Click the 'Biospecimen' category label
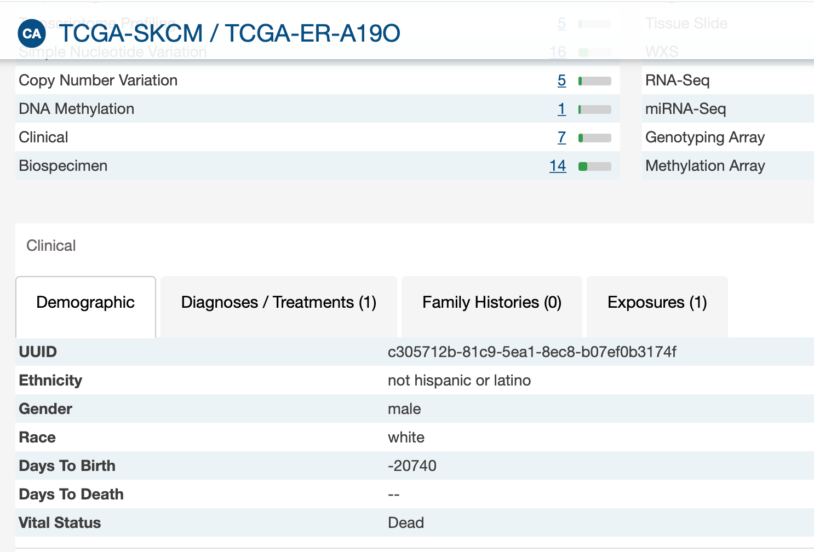This screenshot has width=814, height=552. coord(63,166)
